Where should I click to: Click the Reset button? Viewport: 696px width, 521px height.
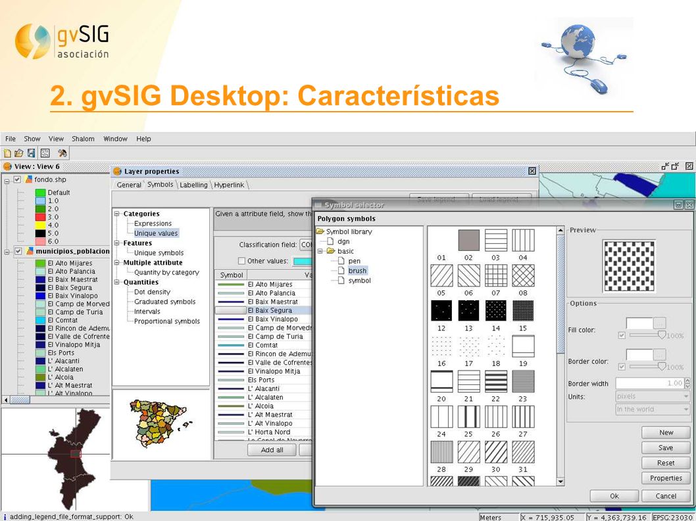point(666,463)
